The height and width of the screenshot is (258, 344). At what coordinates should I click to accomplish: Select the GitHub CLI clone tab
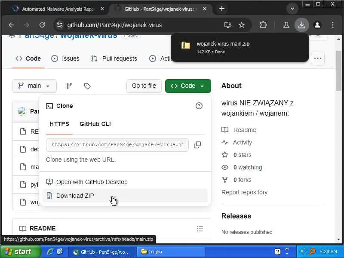pos(95,124)
